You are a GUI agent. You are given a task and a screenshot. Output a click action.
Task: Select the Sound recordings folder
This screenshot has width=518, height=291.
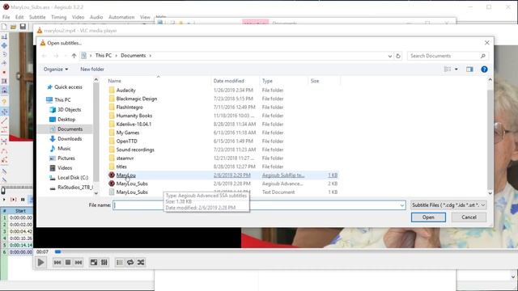coord(135,150)
